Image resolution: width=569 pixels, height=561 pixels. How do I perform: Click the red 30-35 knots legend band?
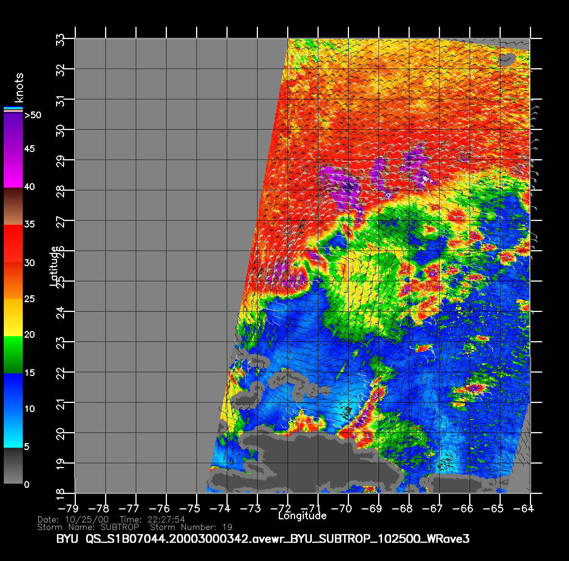tap(13, 244)
